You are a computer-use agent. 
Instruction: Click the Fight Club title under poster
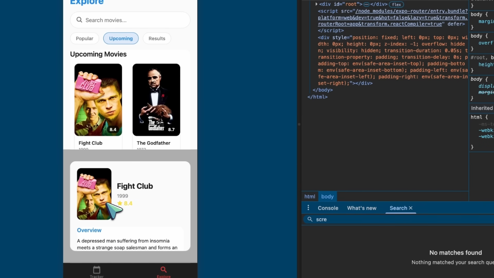[x=91, y=143]
